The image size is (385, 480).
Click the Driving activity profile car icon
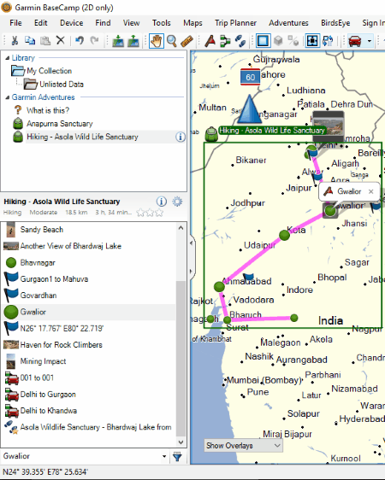tap(355, 41)
